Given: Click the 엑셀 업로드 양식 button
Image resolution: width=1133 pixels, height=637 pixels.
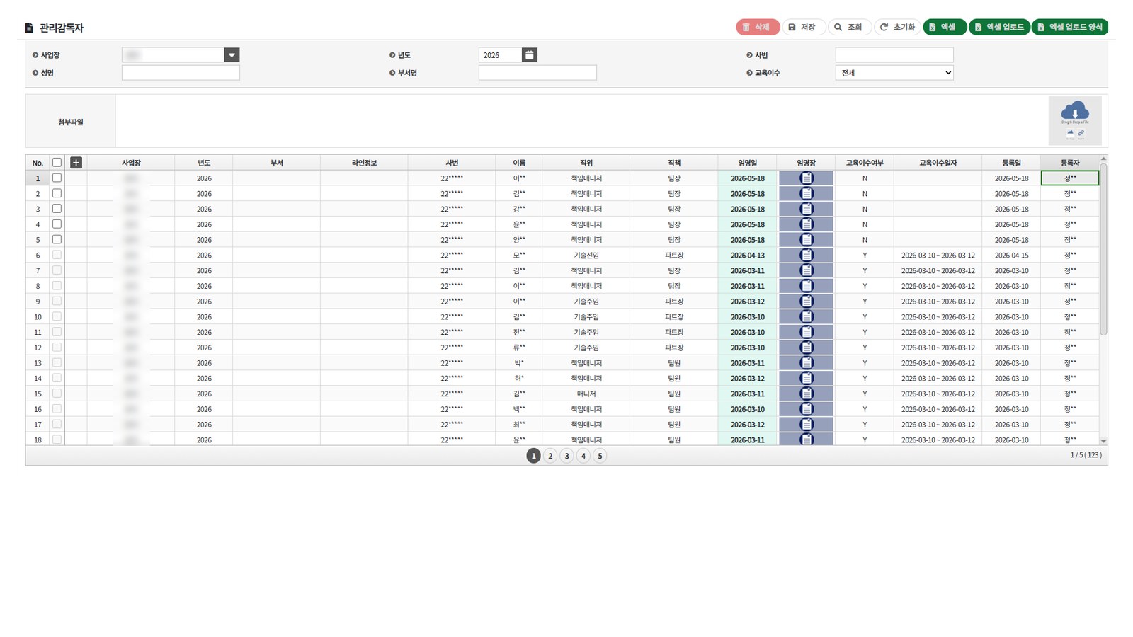Looking at the screenshot, I should click(1070, 27).
